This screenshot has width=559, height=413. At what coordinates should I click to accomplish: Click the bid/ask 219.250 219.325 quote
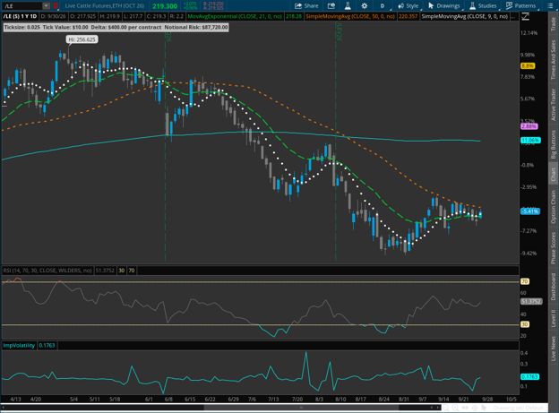(x=213, y=5)
